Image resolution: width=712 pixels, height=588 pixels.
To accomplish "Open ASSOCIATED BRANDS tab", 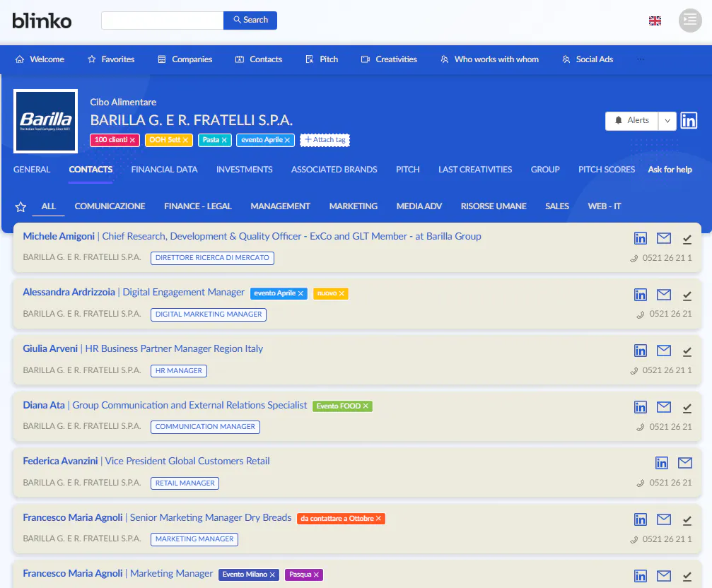I will 334,169.
